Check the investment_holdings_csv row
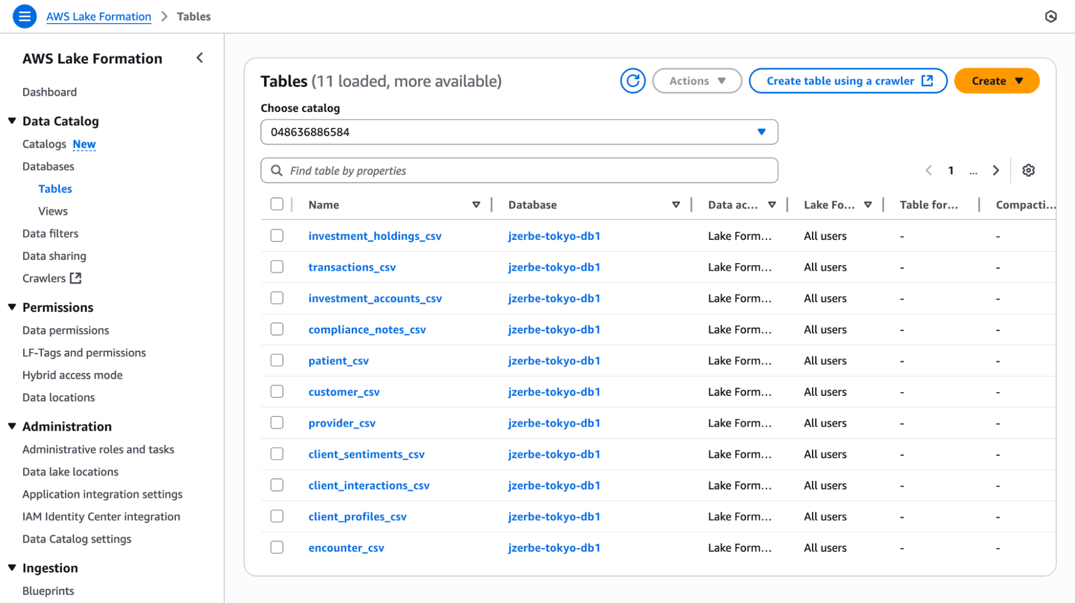1075x603 pixels. click(x=277, y=236)
